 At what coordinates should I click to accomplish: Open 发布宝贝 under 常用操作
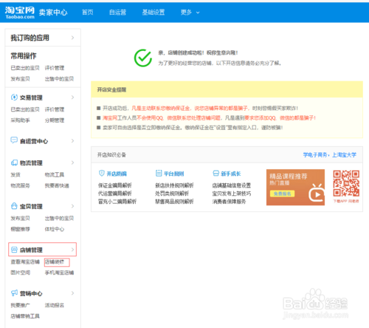coord(20,79)
